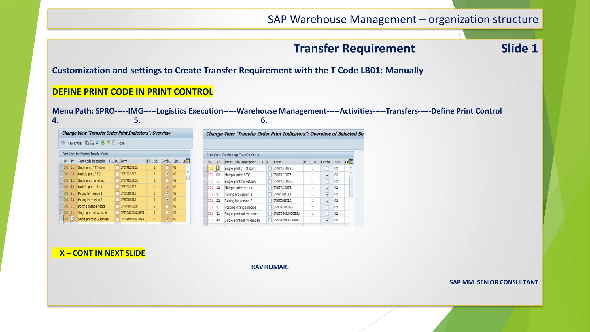590x332 pixels.
Task: Click Undo Change icon in Overview toolbar
Action: tap(98, 143)
